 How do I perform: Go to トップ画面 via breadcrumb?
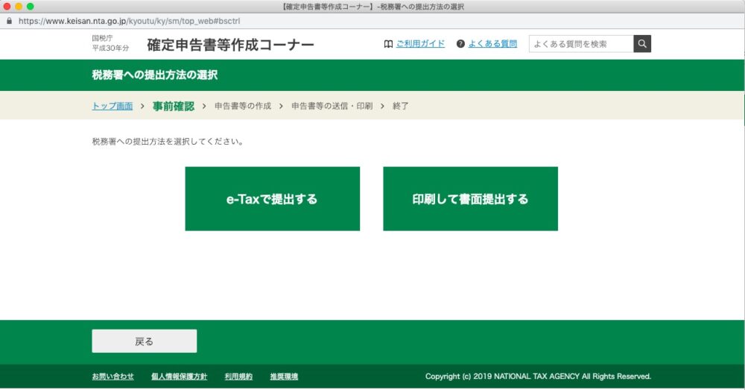point(112,106)
